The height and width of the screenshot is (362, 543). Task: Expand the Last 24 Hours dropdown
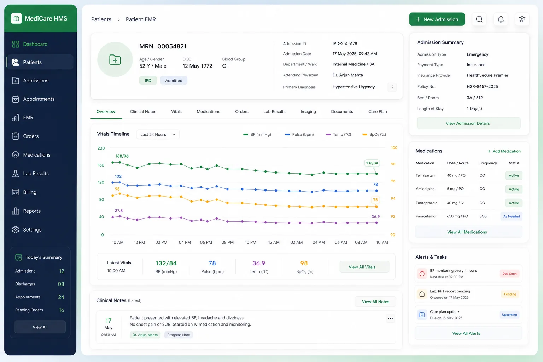(x=158, y=135)
